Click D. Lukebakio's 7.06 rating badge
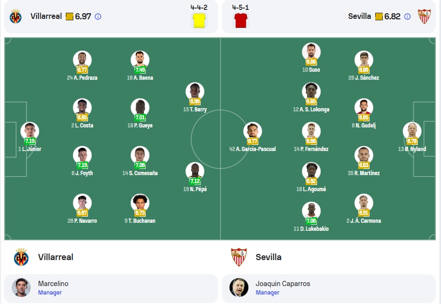The width and height of the screenshot is (441, 304). [x=311, y=221]
